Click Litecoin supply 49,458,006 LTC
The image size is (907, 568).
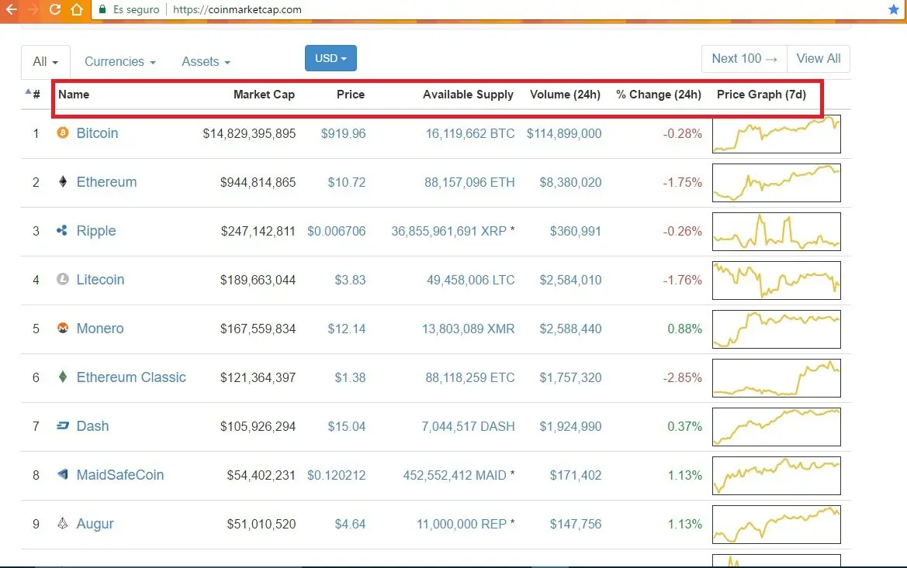(470, 280)
